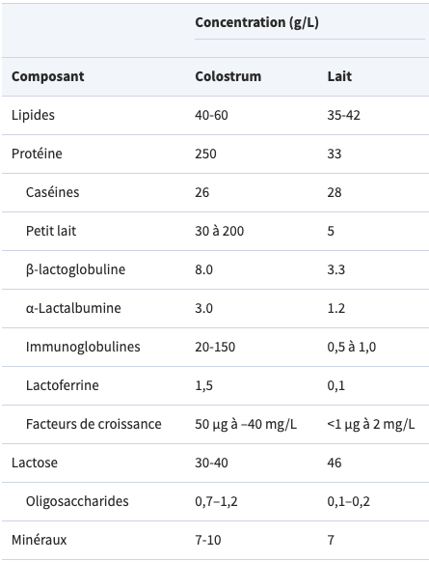Click the Lait column header
The height and width of the screenshot is (562, 429).
tap(339, 76)
